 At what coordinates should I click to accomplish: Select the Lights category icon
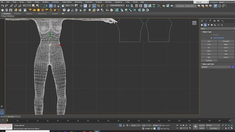pyautogui.click(x=209, y=25)
